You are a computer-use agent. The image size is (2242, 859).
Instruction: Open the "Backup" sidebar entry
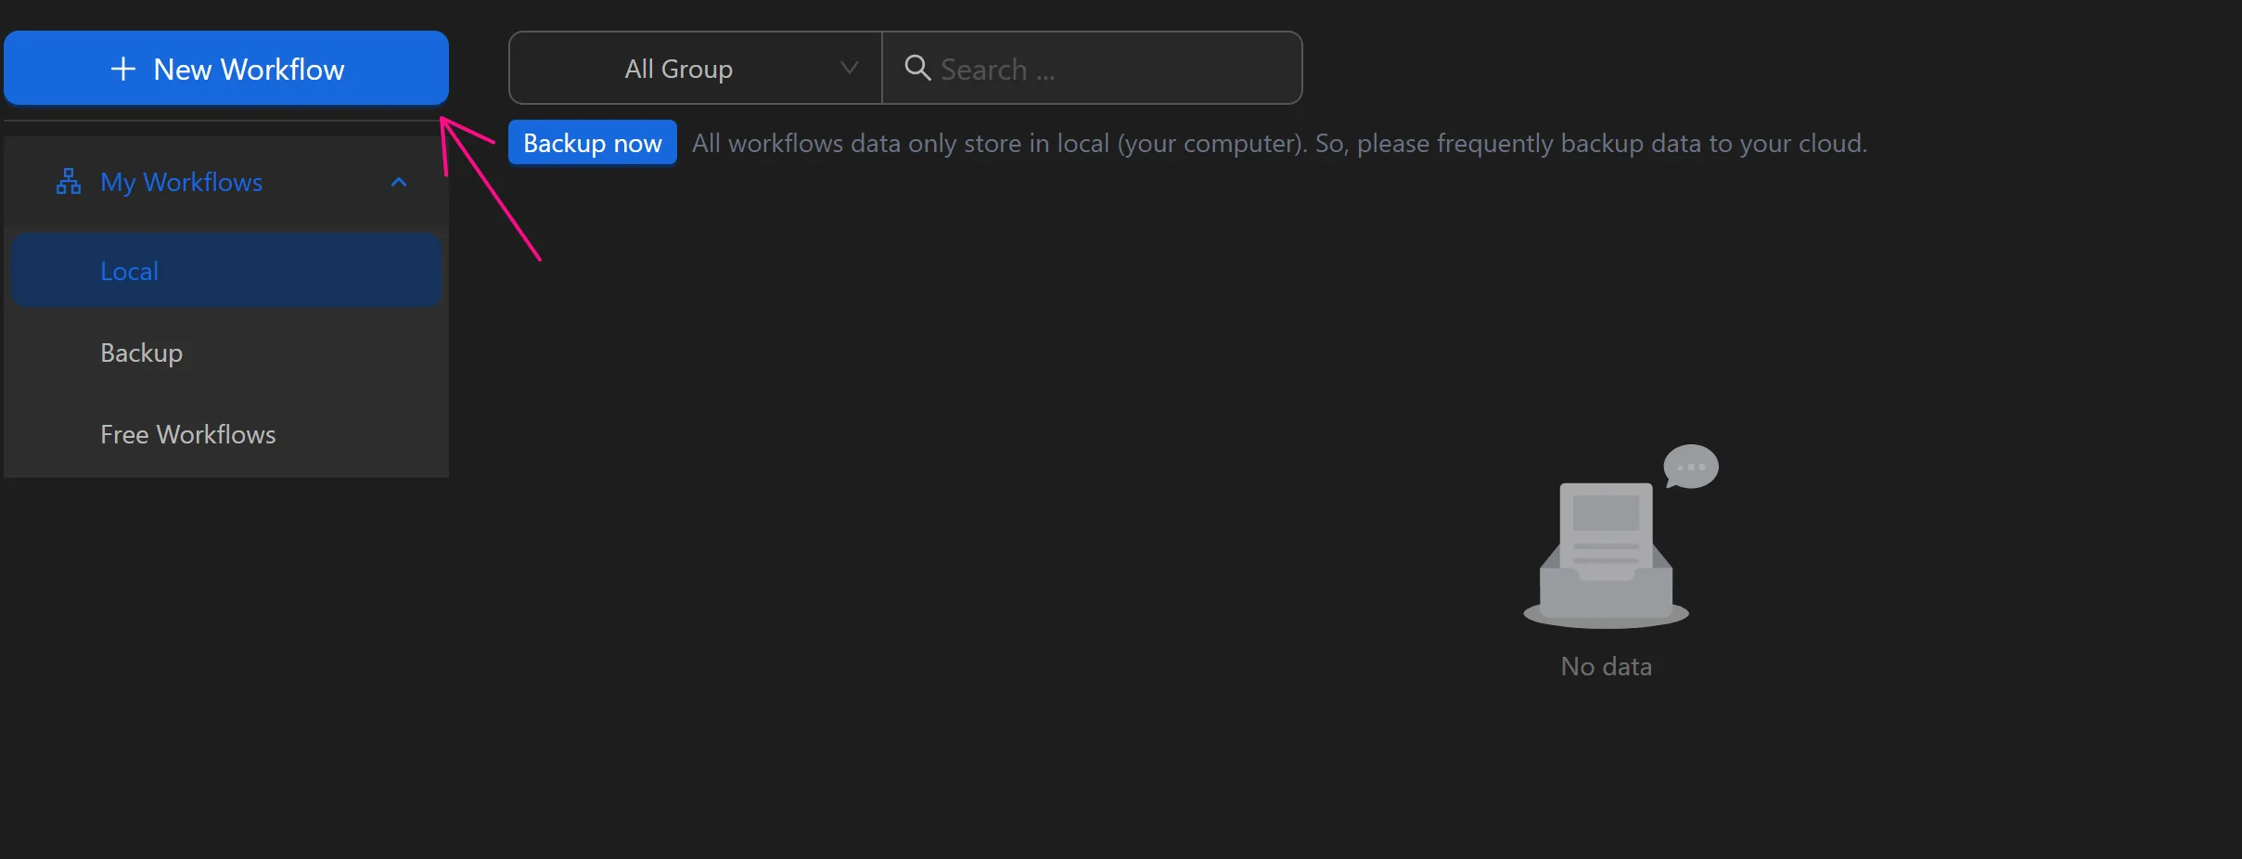[140, 353]
